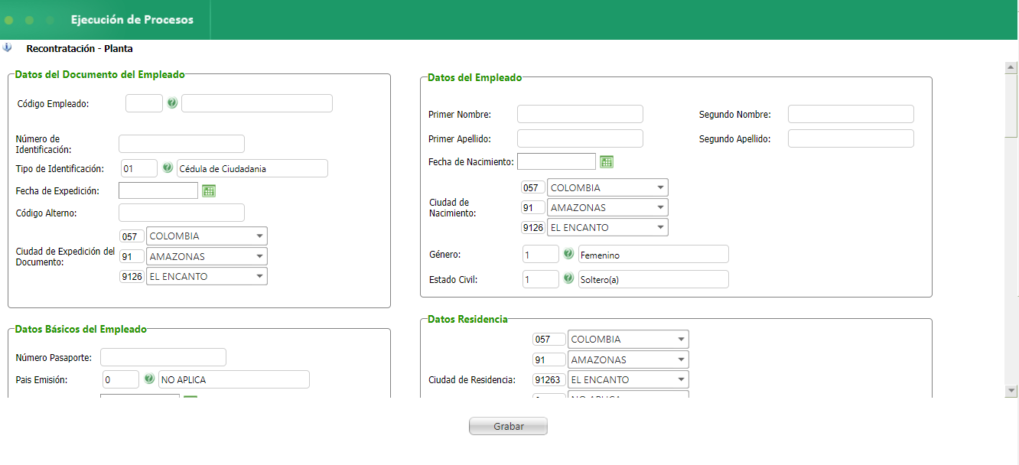Image resolution: width=1019 pixels, height=465 pixels.
Task: Expand AMAZONAS dropdown in Ciudad de Expedición
Action: click(x=259, y=256)
